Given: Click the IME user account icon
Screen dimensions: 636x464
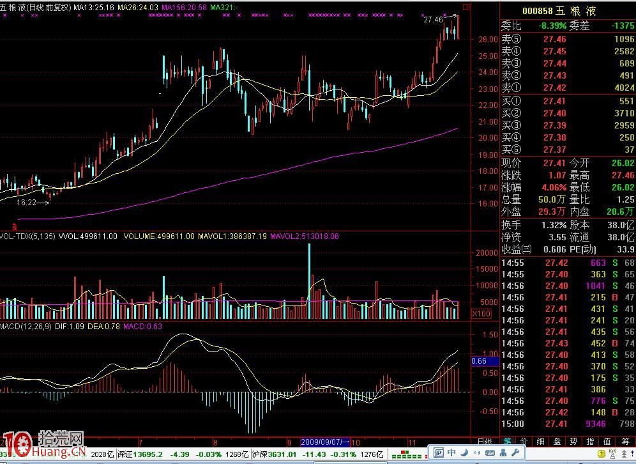Looking at the screenshot, I should tap(503, 452).
